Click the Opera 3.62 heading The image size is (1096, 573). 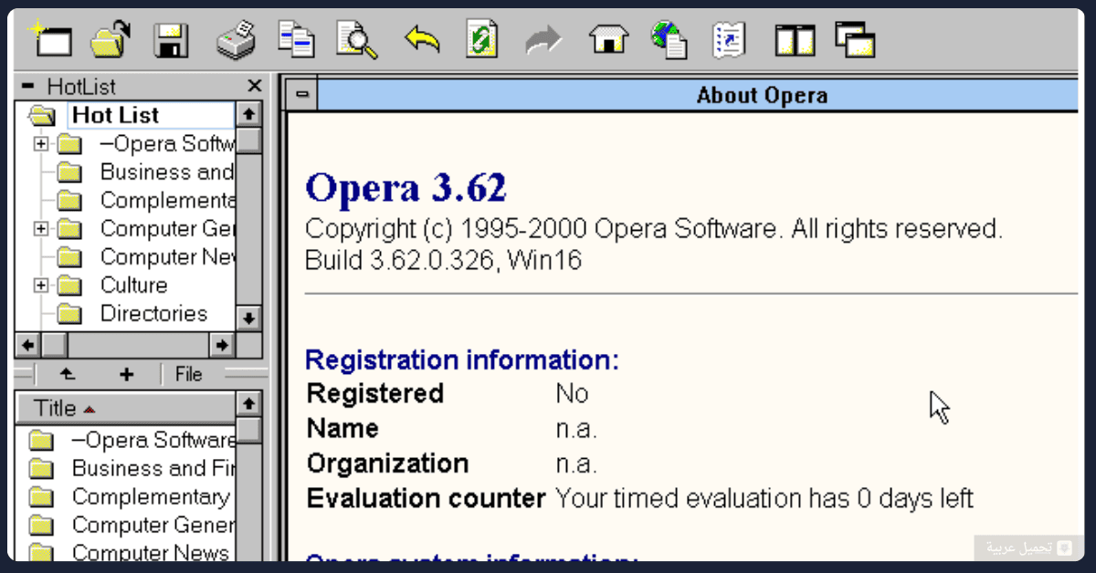406,188
